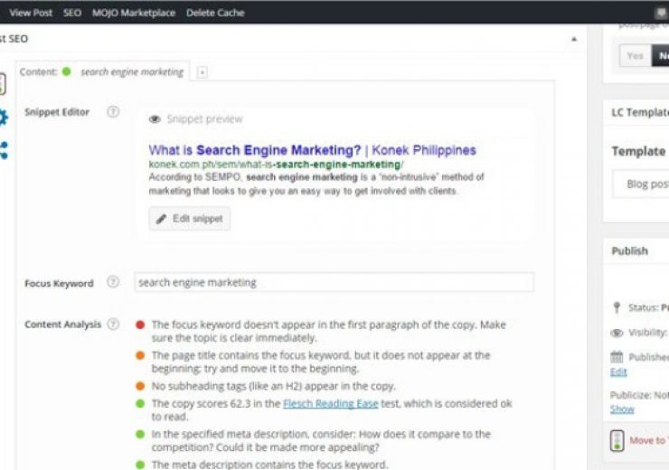The image size is (669, 470).
Task: Click the snippet preview eye icon
Action: [x=155, y=119]
